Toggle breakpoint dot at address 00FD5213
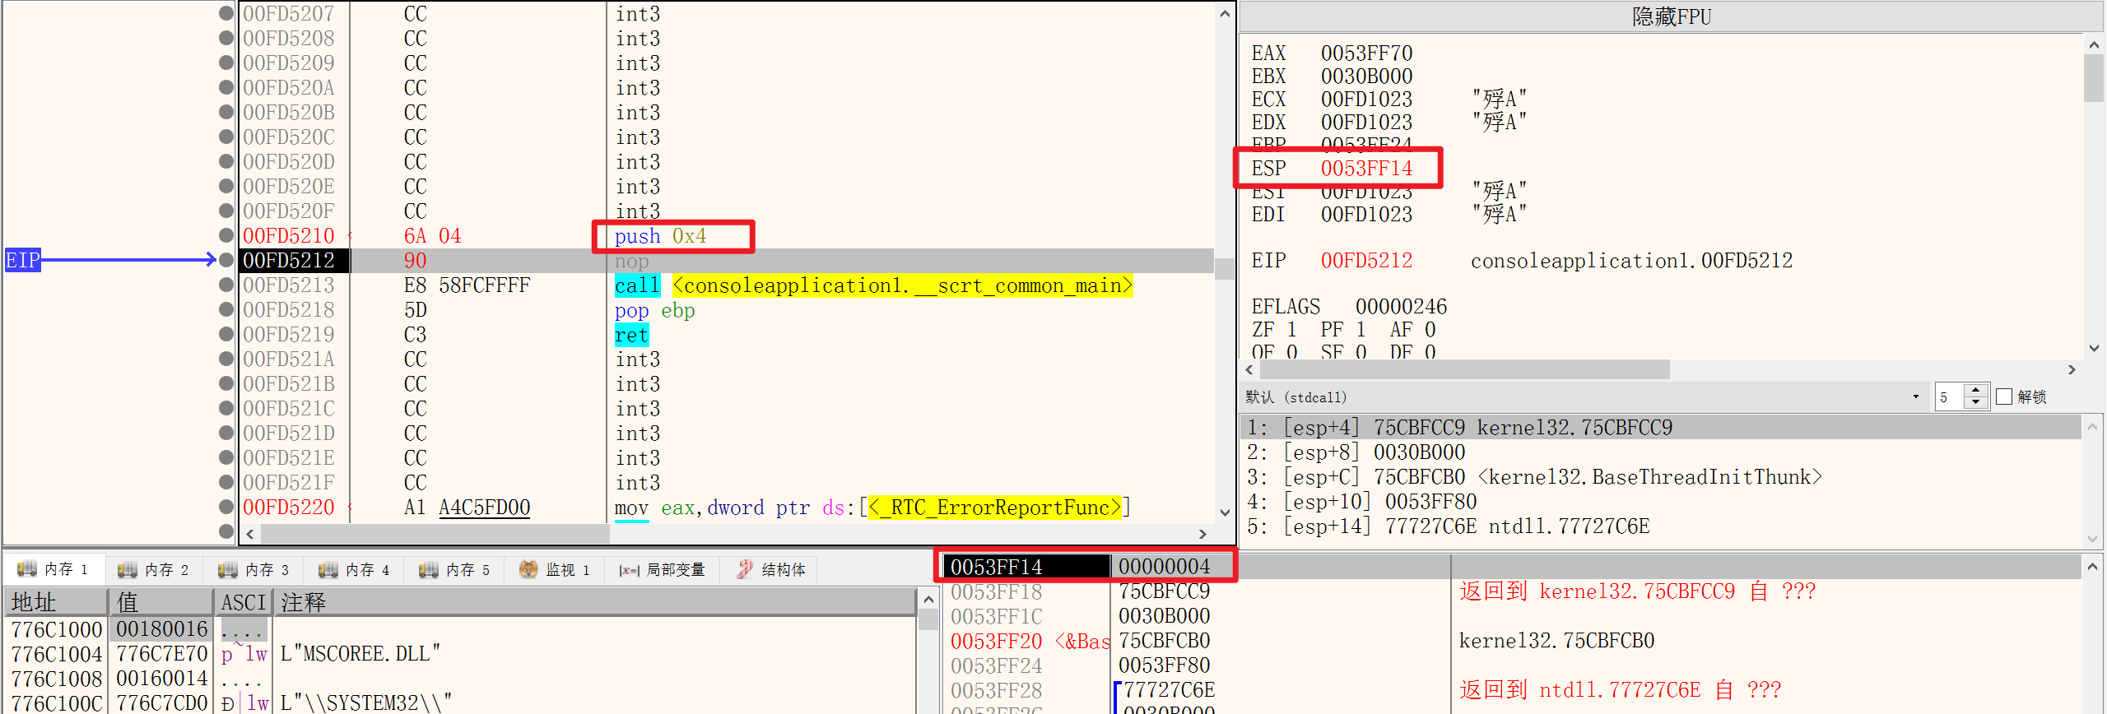 [x=226, y=285]
